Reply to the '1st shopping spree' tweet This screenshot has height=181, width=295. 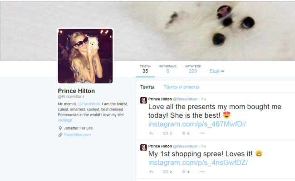pyautogui.click(x=151, y=172)
